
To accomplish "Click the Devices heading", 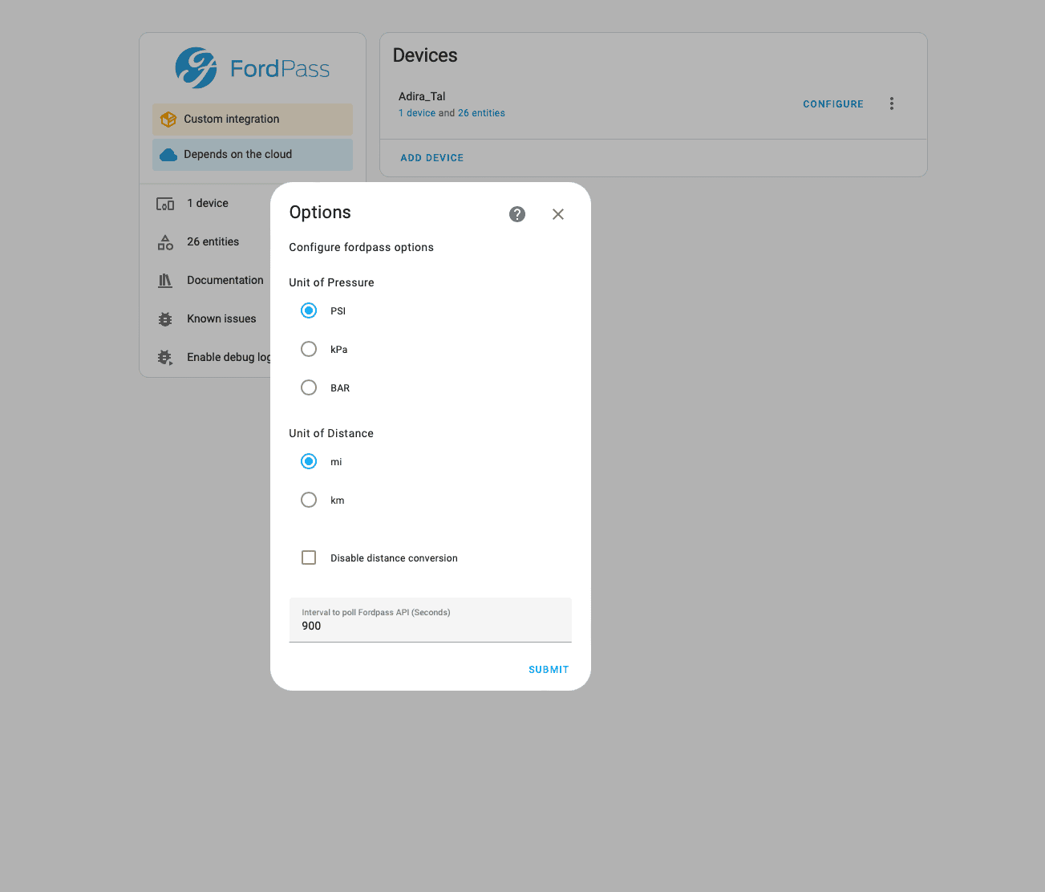I will 425,55.
